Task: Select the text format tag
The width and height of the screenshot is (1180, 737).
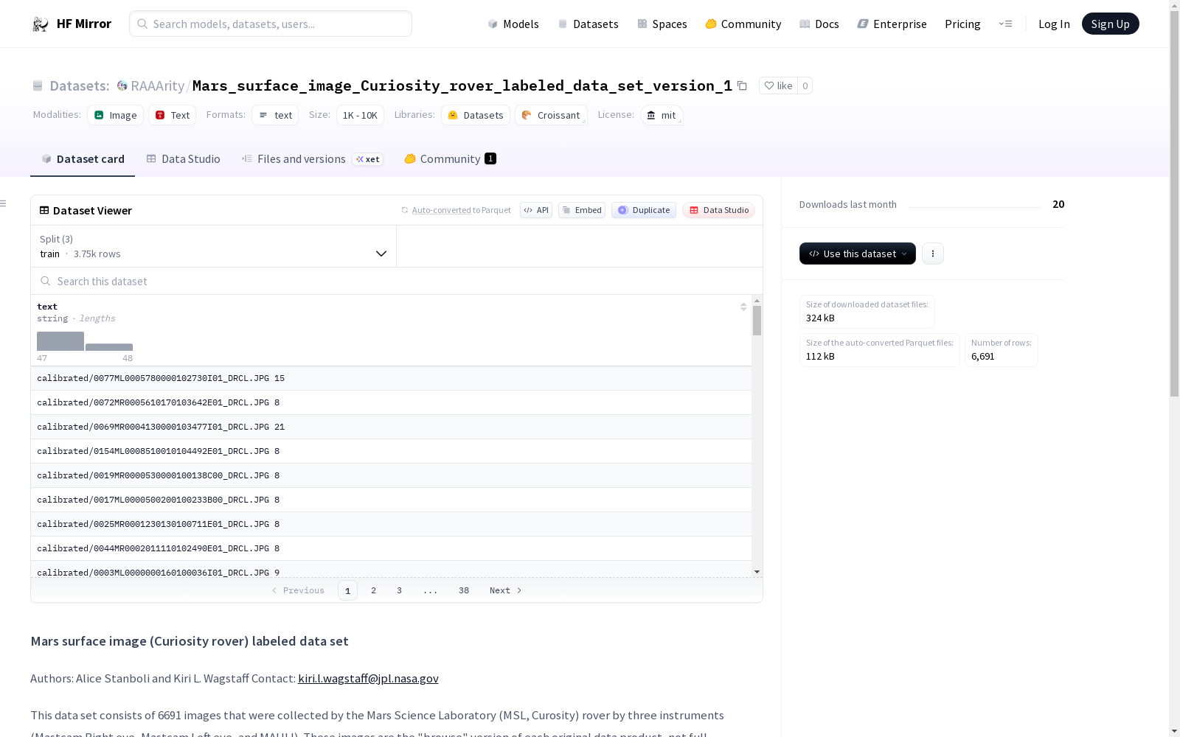Action: pos(275,115)
